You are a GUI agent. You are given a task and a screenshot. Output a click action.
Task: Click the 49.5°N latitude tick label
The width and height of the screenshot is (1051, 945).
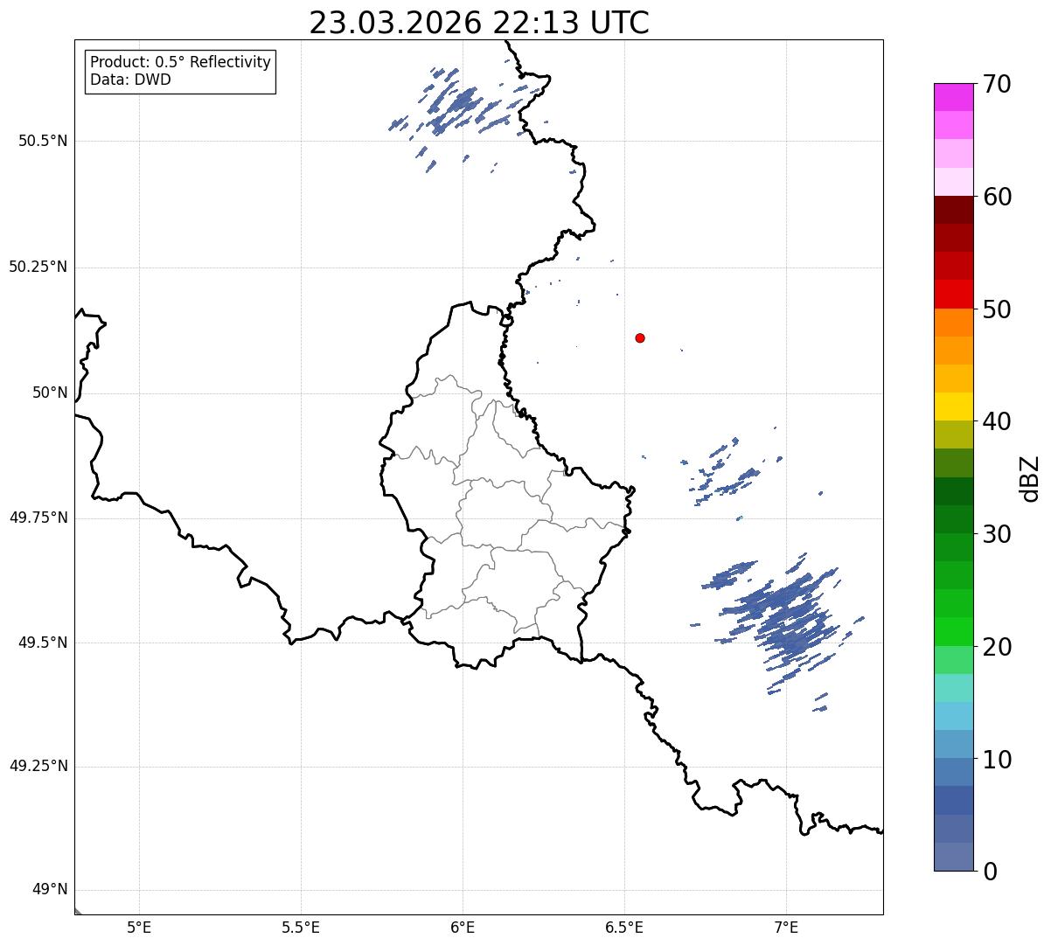43,643
